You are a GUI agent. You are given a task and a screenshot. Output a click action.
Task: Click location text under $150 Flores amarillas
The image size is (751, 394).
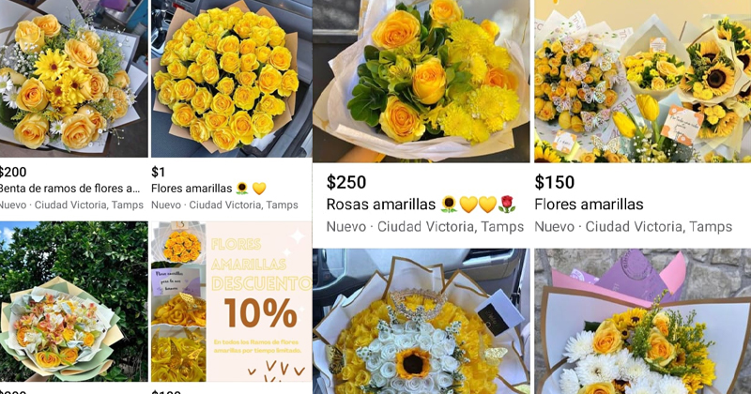[633, 226]
